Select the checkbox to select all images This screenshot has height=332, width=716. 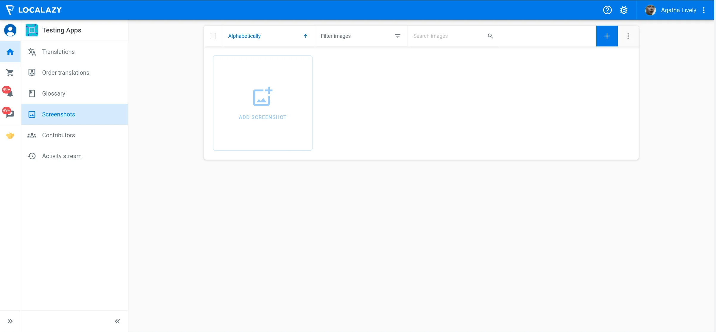[213, 36]
